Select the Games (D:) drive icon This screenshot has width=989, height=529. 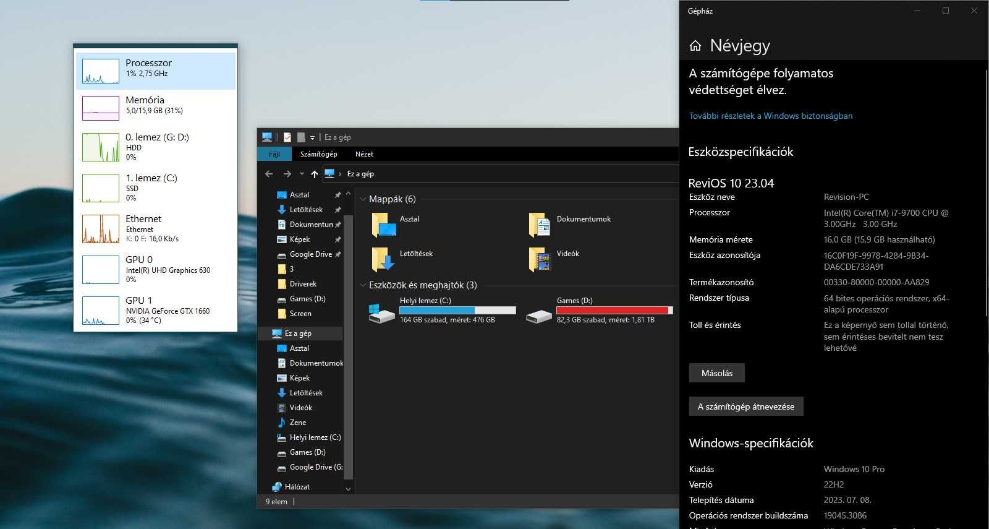538,316
